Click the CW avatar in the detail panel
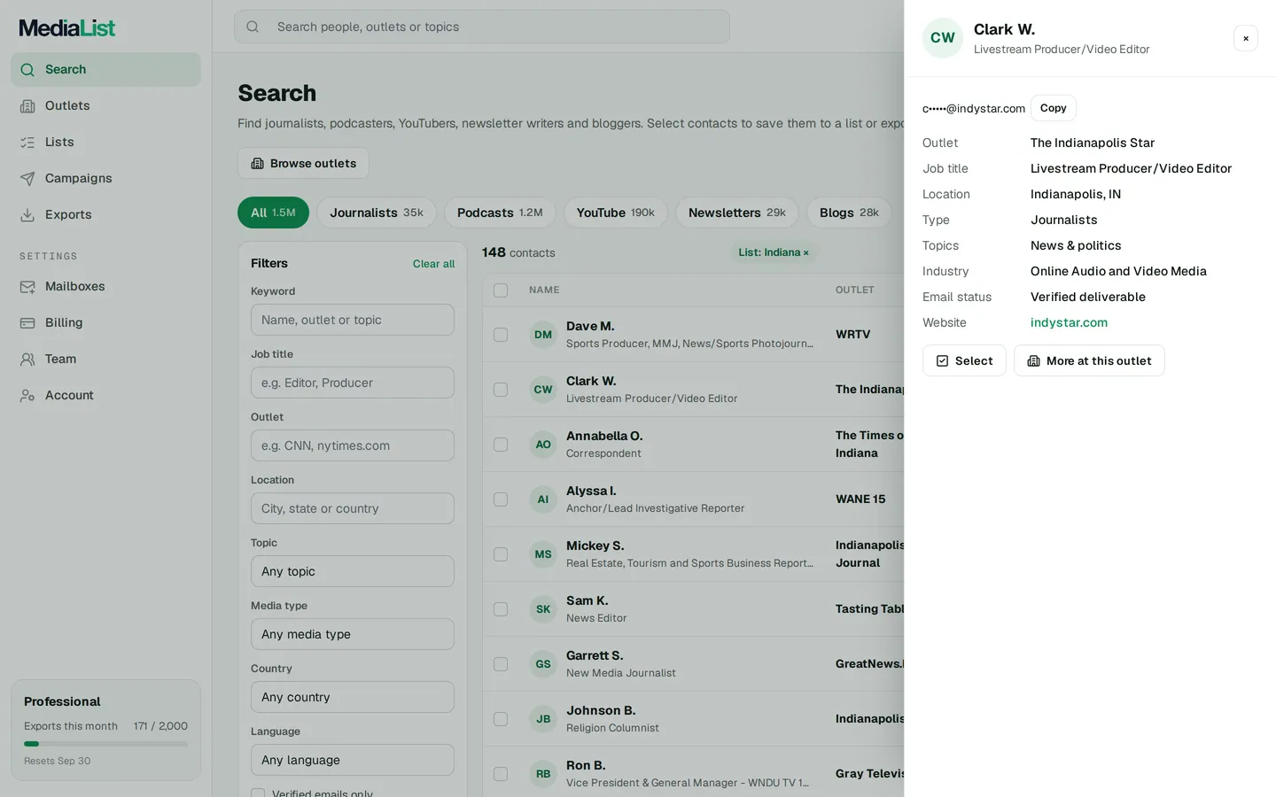1276x797 pixels. [x=943, y=38]
